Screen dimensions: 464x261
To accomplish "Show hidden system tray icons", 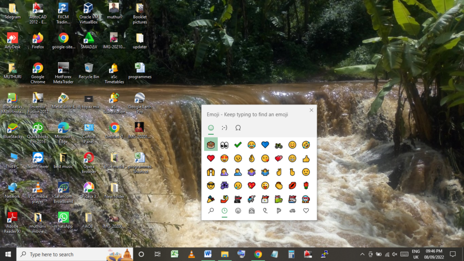I will click(x=362, y=254).
